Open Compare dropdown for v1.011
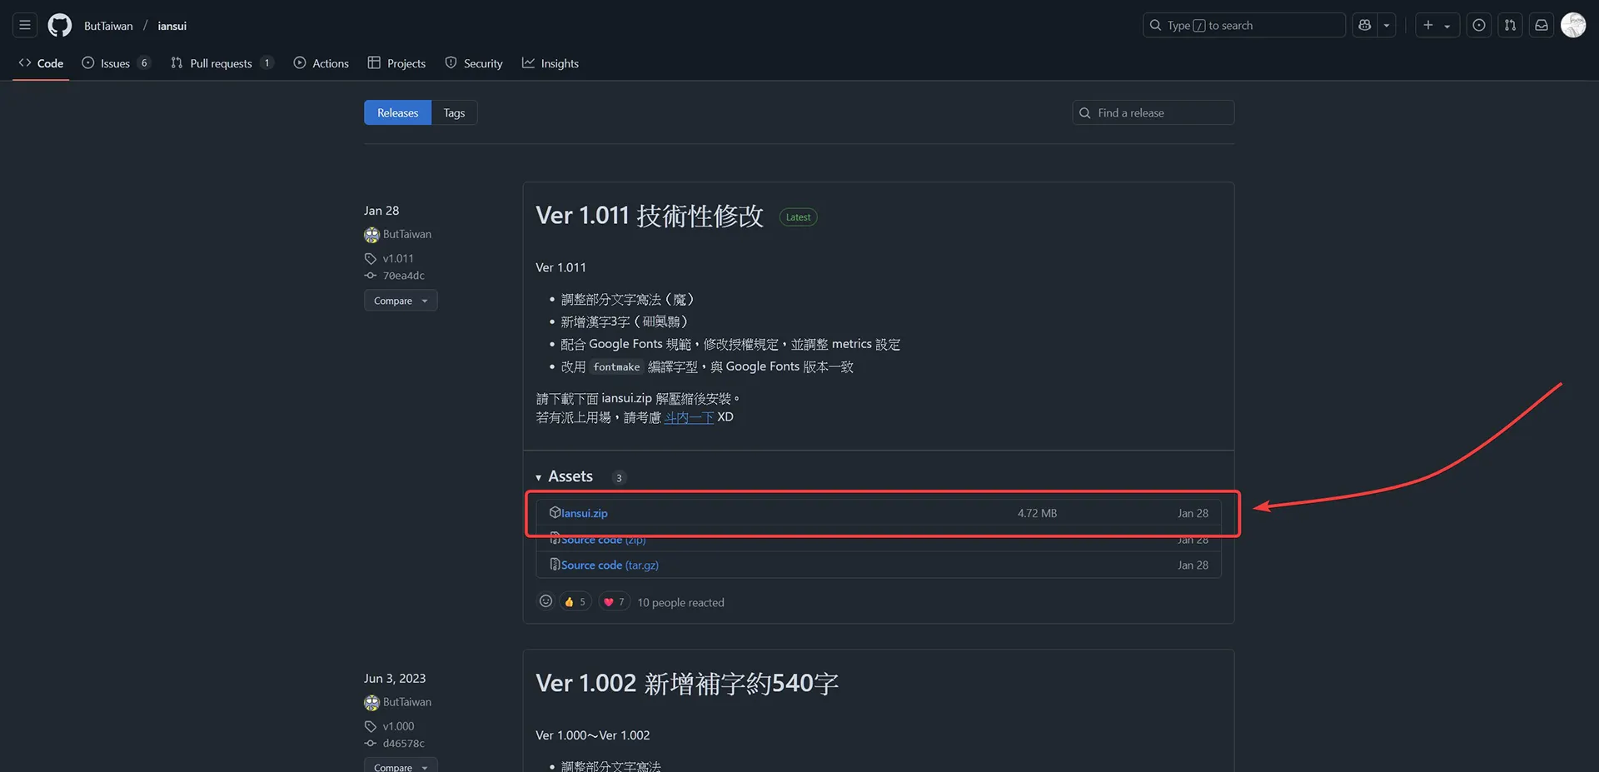This screenshot has width=1599, height=772. (x=401, y=301)
